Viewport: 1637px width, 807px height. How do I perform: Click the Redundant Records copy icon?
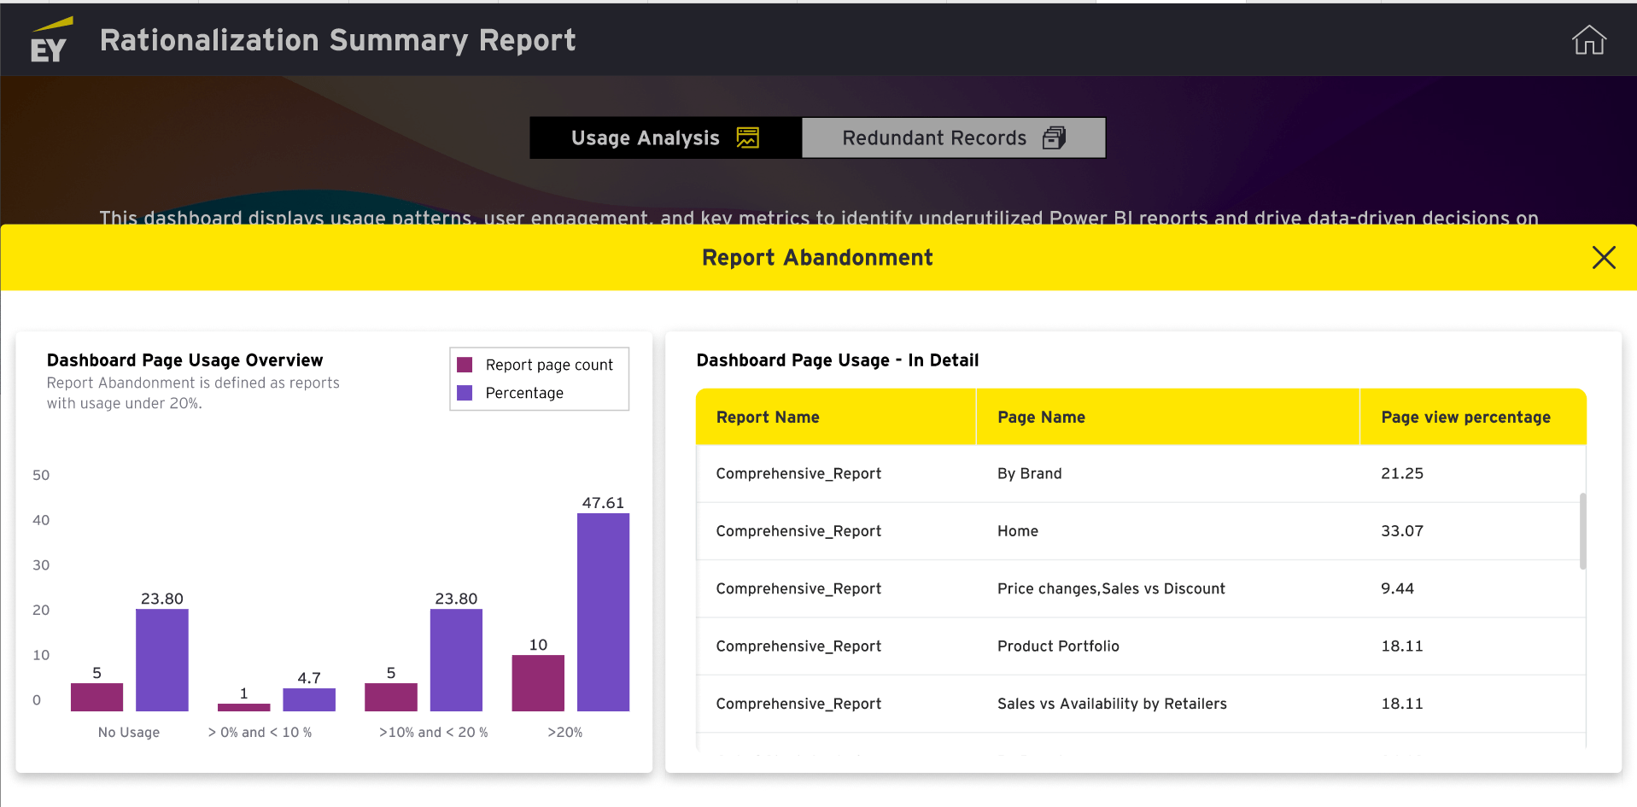1054,138
